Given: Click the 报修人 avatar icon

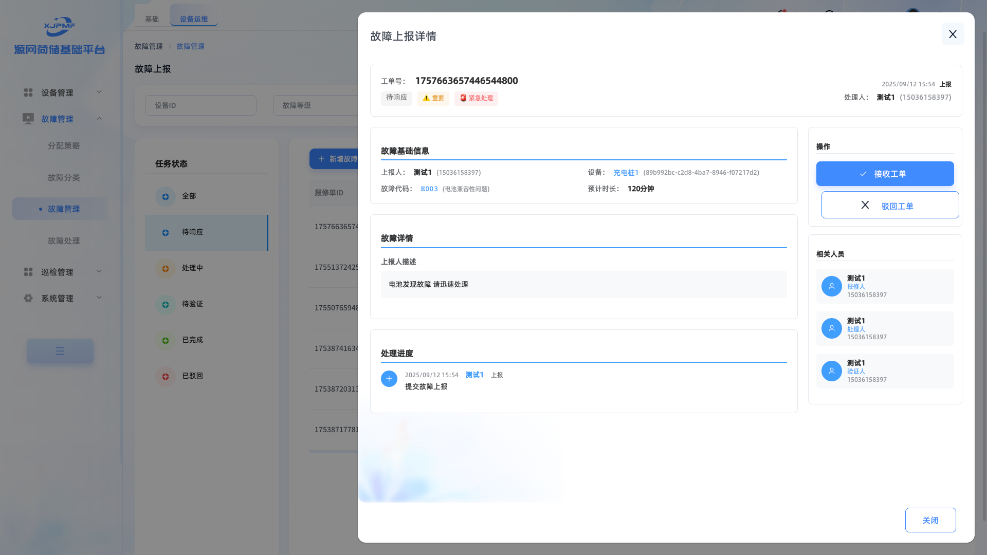Looking at the screenshot, I should tap(831, 286).
